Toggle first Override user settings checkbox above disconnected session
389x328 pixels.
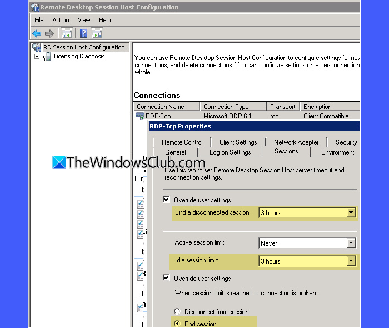tap(166, 199)
